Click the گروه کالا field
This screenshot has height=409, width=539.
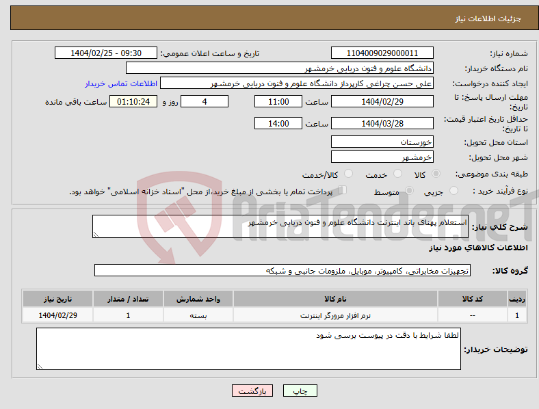[x=282, y=270]
